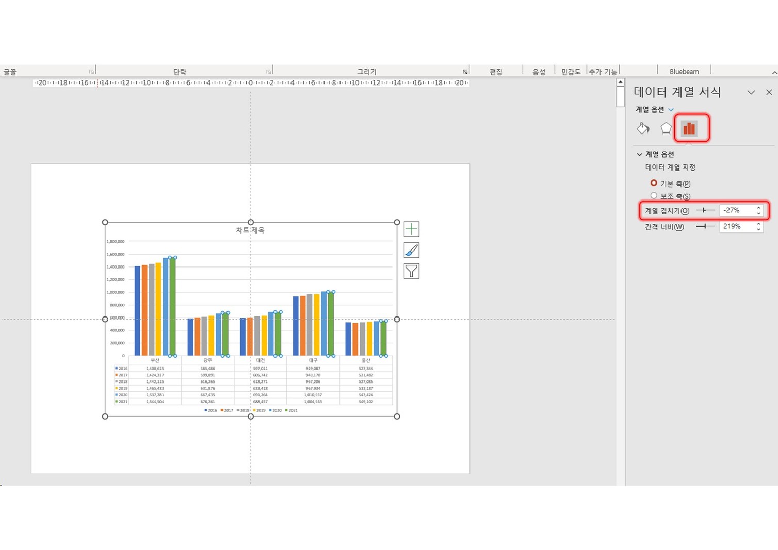This screenshot has width=778, height=550.
Task: Open the 단락 group dialog launcher
Action: tap(268, 72)
